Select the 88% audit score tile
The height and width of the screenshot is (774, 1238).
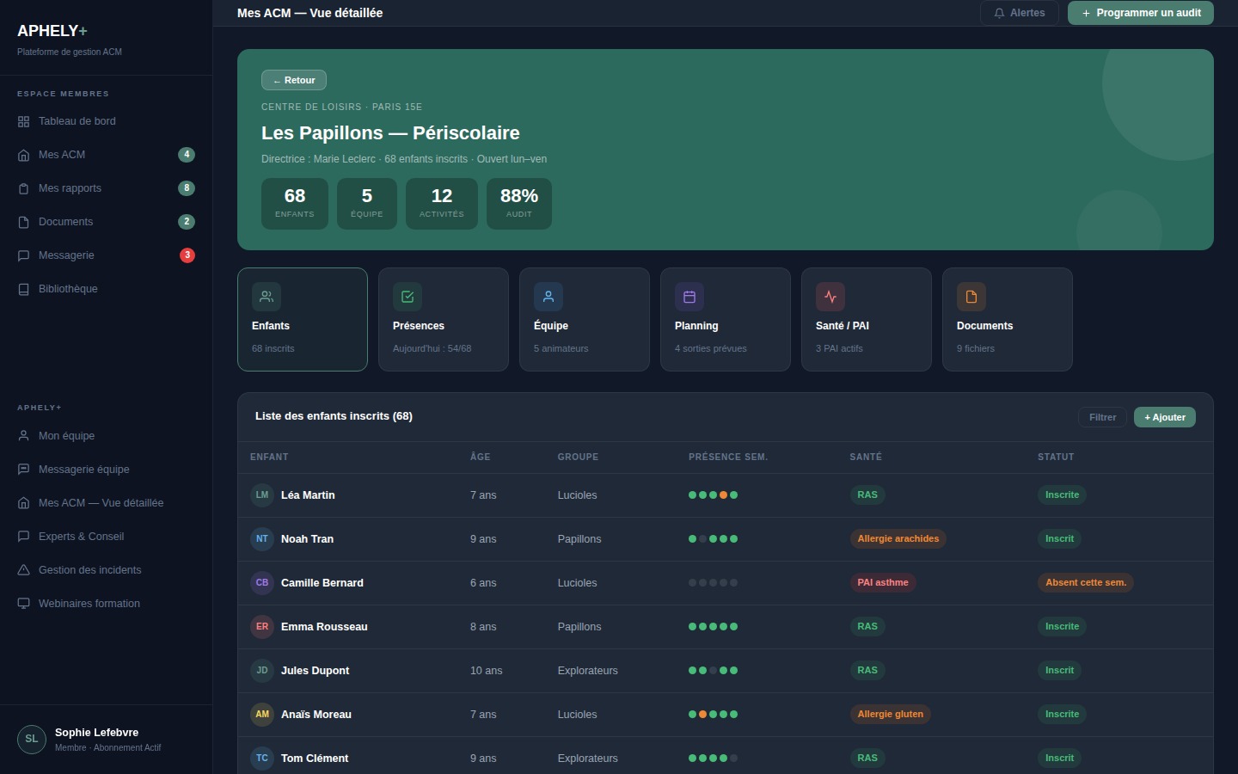coord(518,204)
